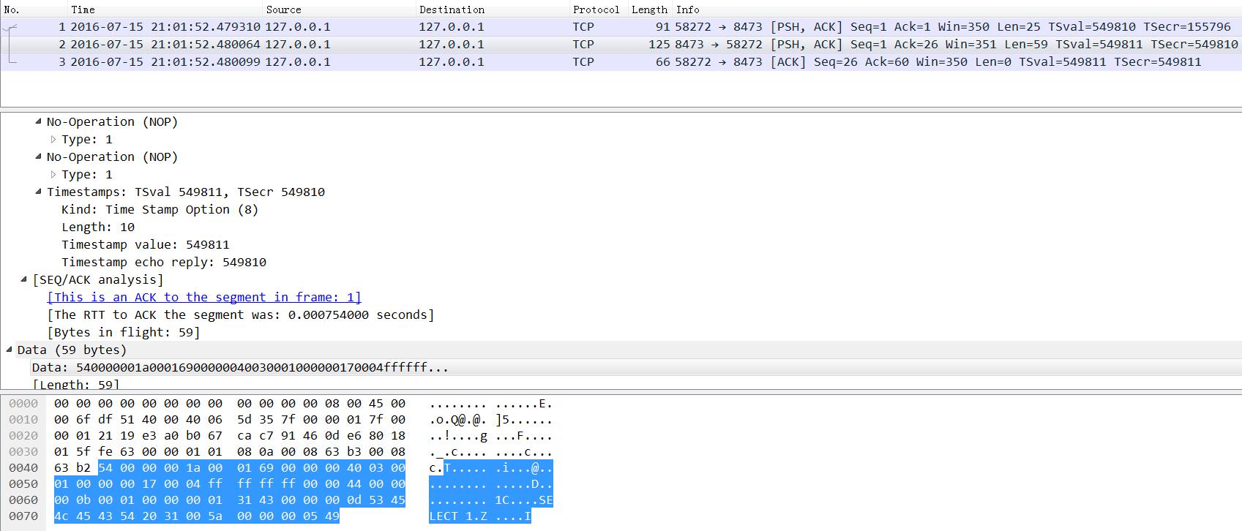Image resolution: width=1242 pixels, height=531 pixels.
Task: Follow the 'ACK to the segment in frame: 1' link
Action: point(204,298)
